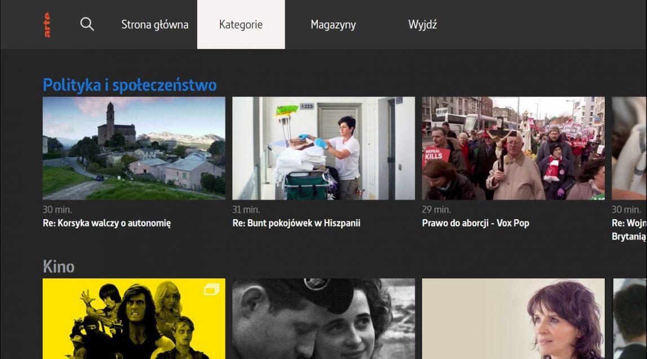Open the Magazyny menu item
The image size is (647, 359).
click(x=333, y=25)
